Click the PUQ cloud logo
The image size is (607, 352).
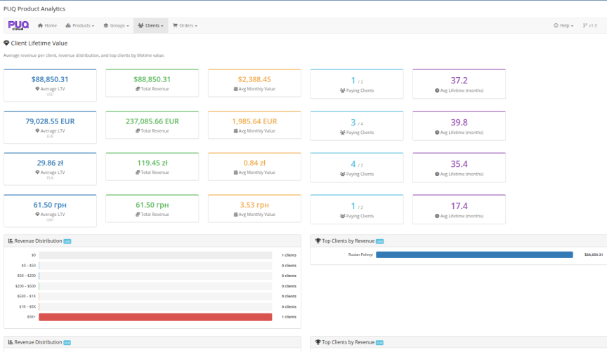18,25
